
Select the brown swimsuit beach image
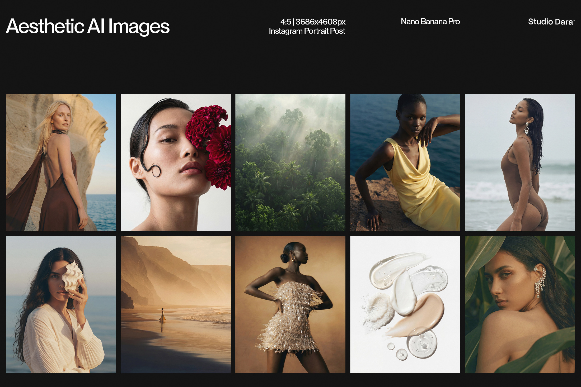[520, 163]
